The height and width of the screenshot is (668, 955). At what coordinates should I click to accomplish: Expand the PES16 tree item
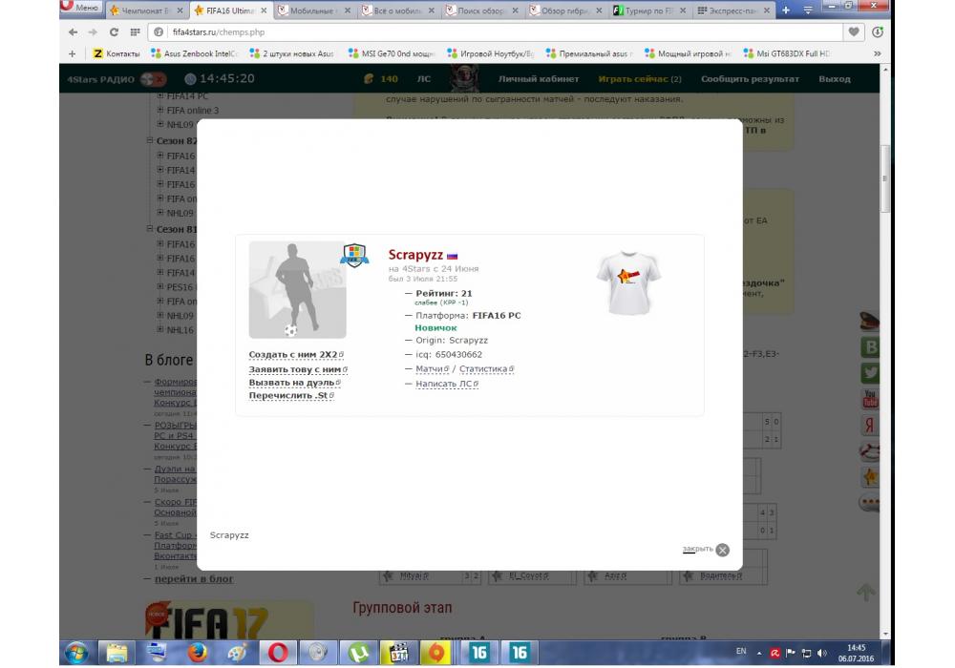tap(160, 286)
